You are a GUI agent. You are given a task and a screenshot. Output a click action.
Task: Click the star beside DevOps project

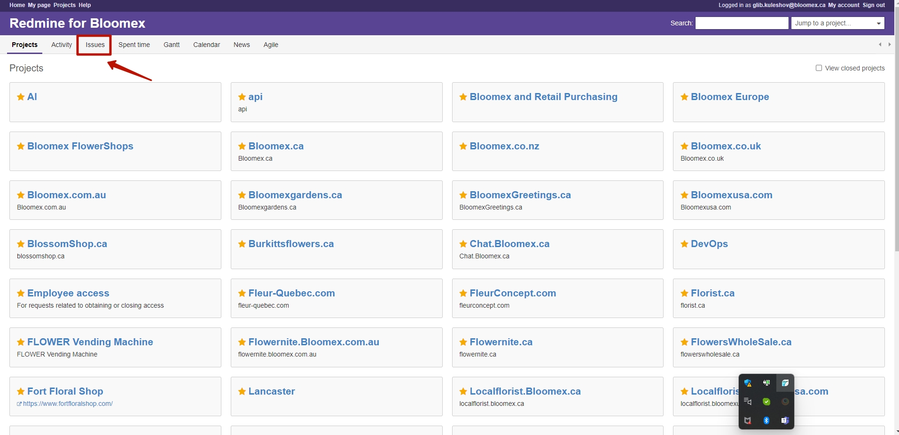pyautogui.click(x=684, y=244)
